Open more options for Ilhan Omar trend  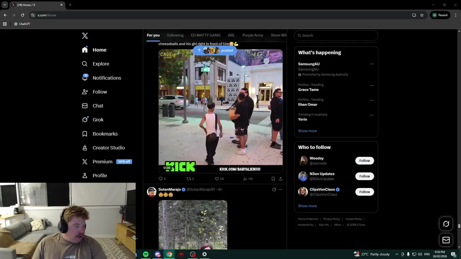click(372, 100)
